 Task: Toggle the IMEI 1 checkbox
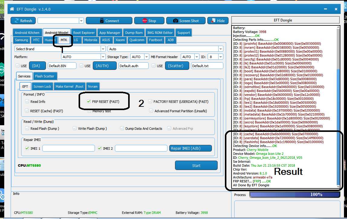pyautogui.click(x=27, y=148)
